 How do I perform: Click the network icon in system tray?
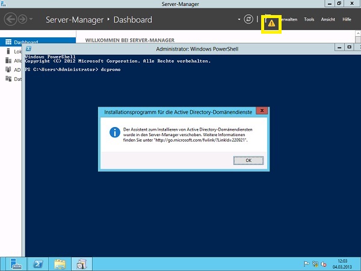point(315,264)
